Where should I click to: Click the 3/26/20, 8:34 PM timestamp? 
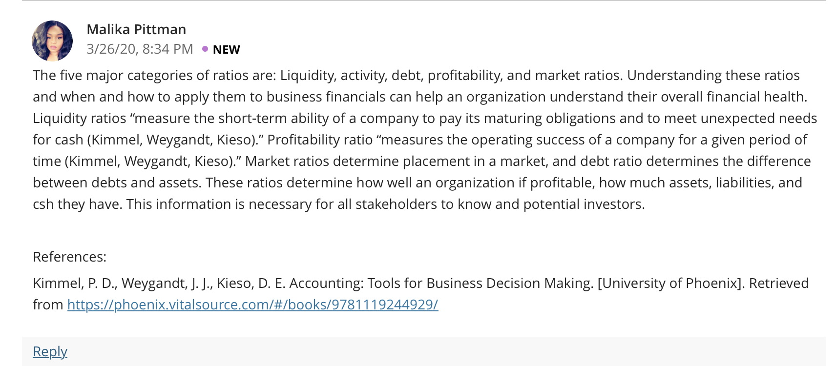coord(140,49)
